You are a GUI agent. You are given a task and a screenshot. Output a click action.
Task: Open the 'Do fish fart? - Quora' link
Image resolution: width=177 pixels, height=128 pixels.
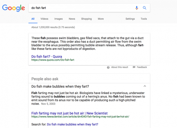[x=47, y=56]
